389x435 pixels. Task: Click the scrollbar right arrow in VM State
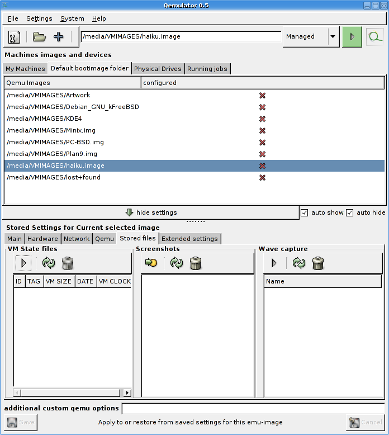(x=127, y=393)
